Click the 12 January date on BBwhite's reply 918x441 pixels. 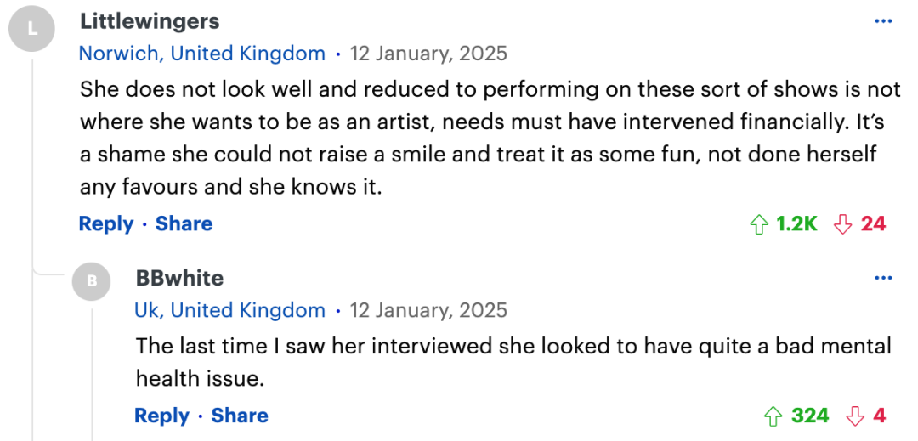(x=428, y=310)
